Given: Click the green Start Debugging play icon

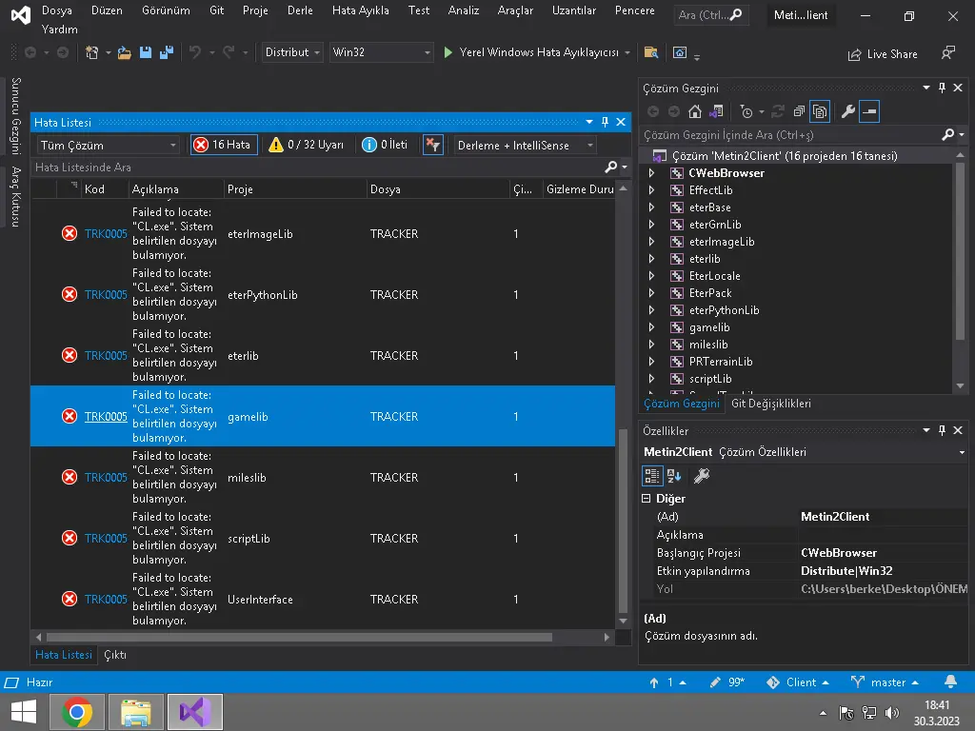Looking at the screenshot, I should pyautogui.click(x=448, y=53).
